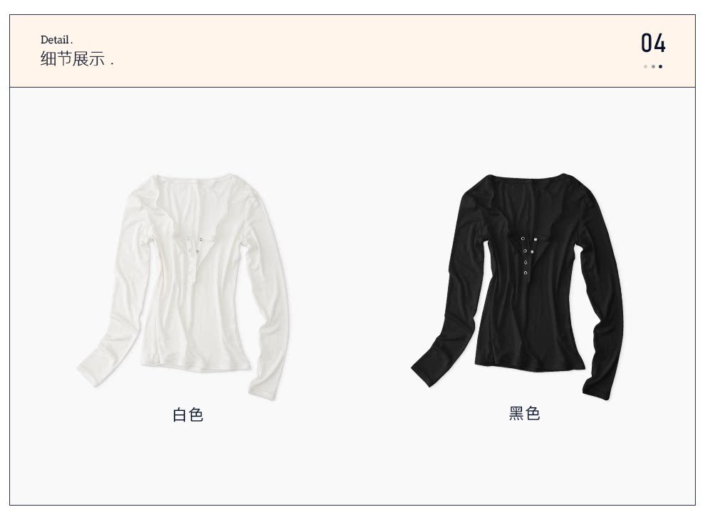Click the white long-sleeve shirt image
This screenshot has height=512, width=705.
(184, 286)
